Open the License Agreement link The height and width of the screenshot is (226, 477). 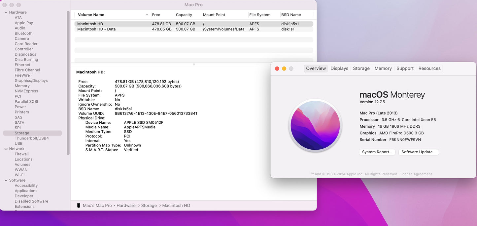(416, 174)
